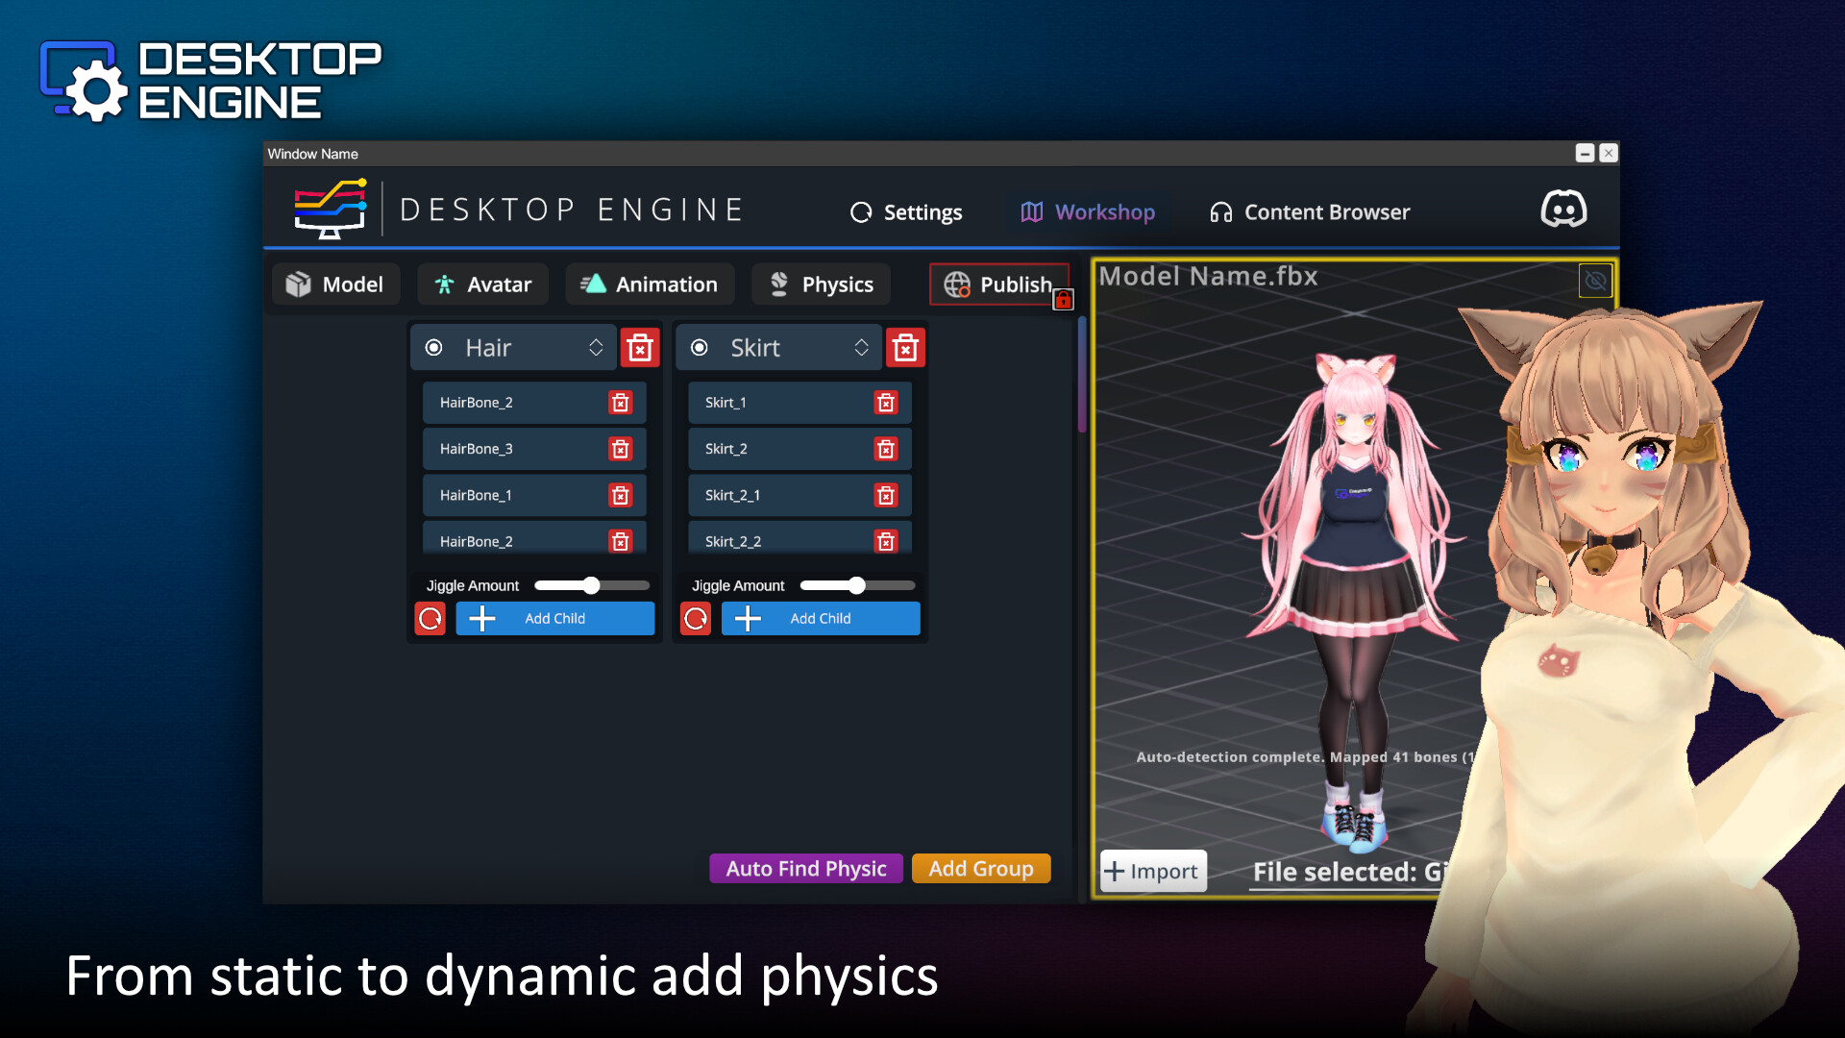Toggle the model preview visibility eye icon
The image size is (1845, 1038).
point(1595,281)
